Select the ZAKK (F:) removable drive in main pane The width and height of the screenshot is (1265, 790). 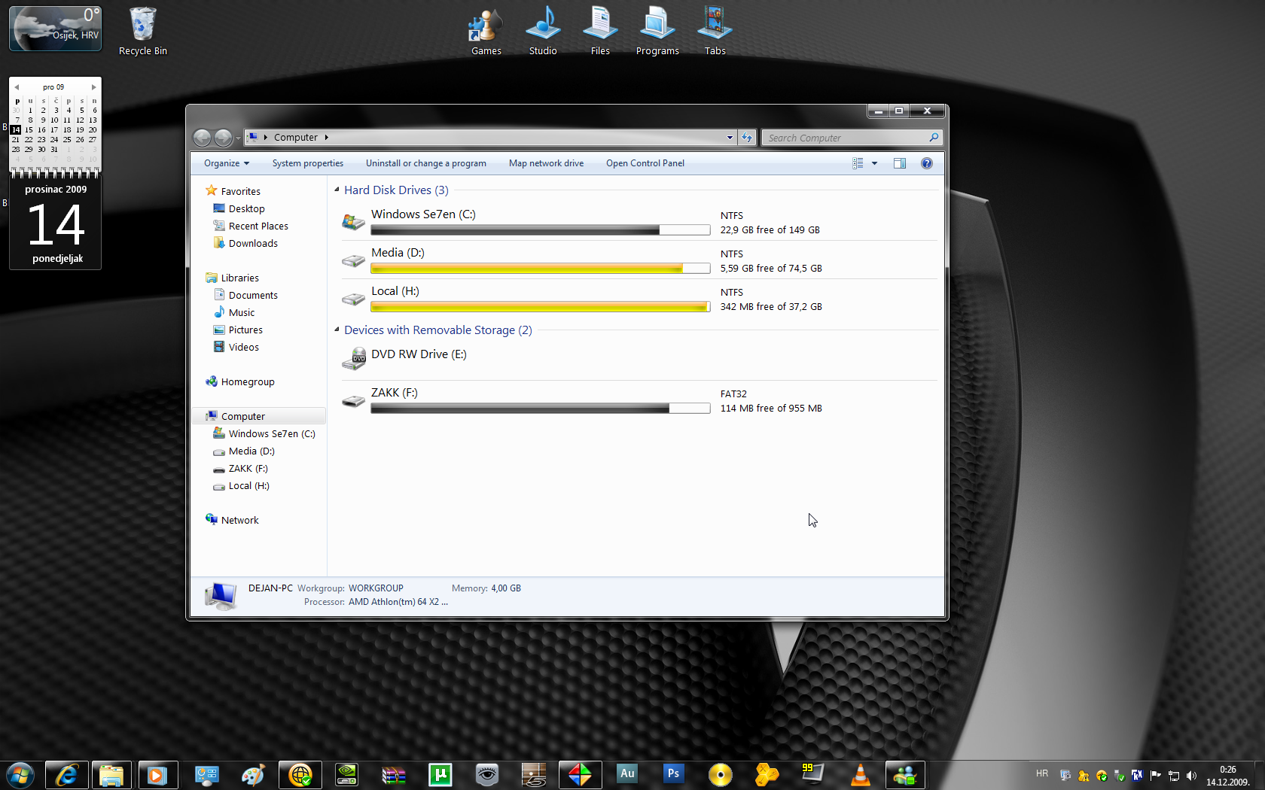pos(639,400)
